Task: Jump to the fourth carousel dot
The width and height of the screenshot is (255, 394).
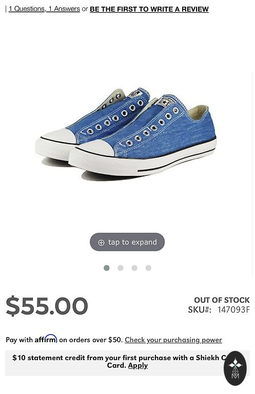Action: (x=148, y=268)
